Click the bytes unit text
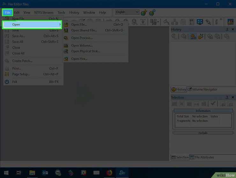This screenshot has width=236, height=178. (214, 116)
